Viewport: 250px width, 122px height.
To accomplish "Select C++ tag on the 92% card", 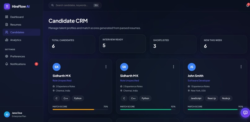I will pyautogui.click(x=133, y=98).
